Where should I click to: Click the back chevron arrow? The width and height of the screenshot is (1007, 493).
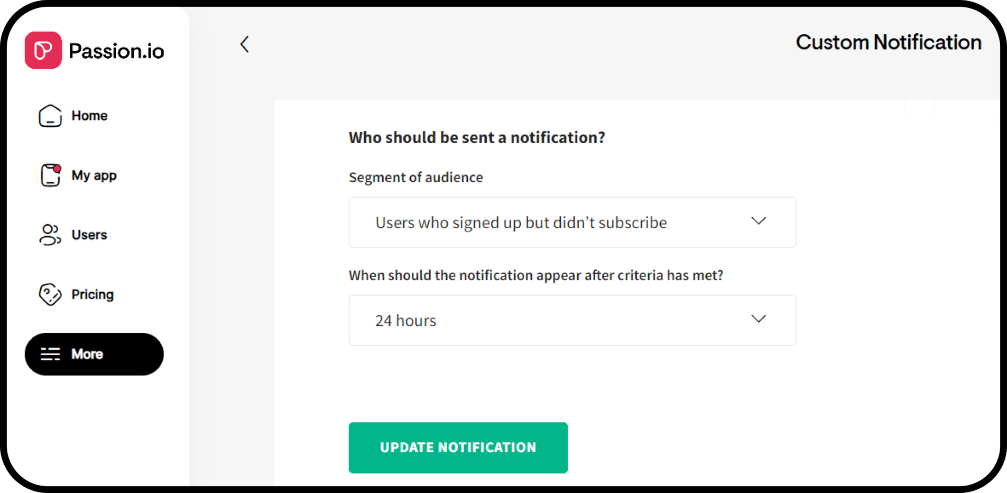[x=244, y=44]
